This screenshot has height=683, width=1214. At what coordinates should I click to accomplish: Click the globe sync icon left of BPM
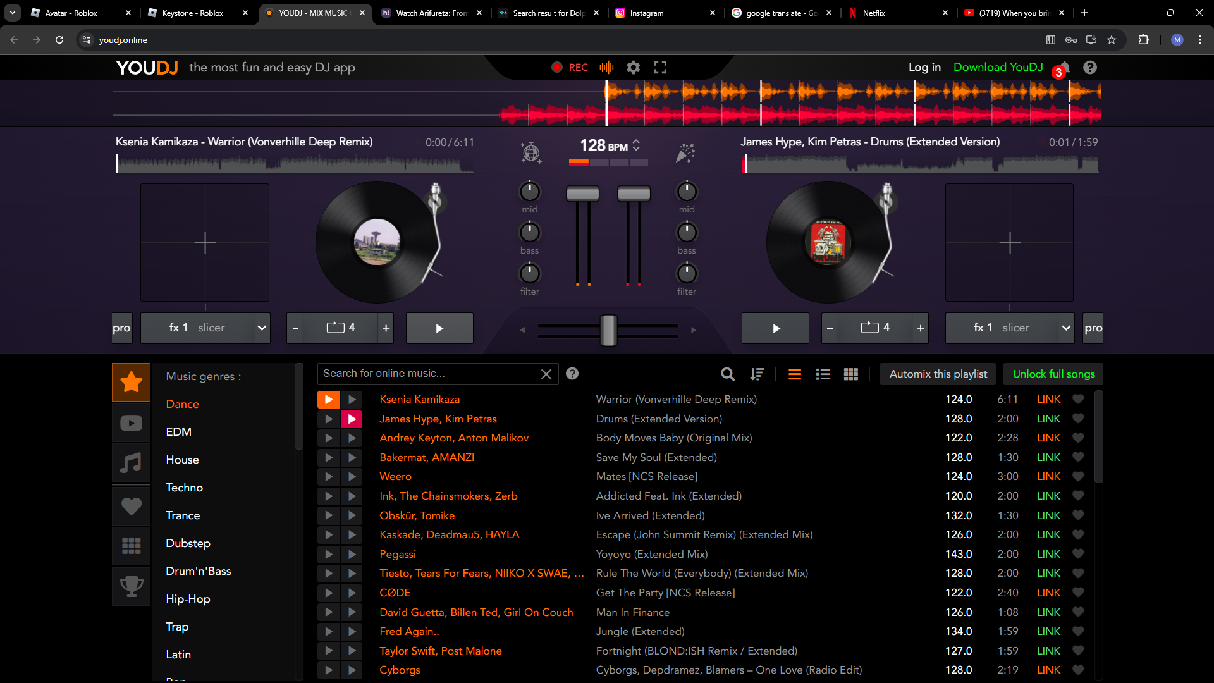click(x=530, y=152)
